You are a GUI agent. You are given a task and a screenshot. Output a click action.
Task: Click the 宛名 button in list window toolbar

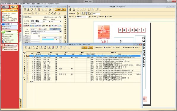(x=90, y=47)
